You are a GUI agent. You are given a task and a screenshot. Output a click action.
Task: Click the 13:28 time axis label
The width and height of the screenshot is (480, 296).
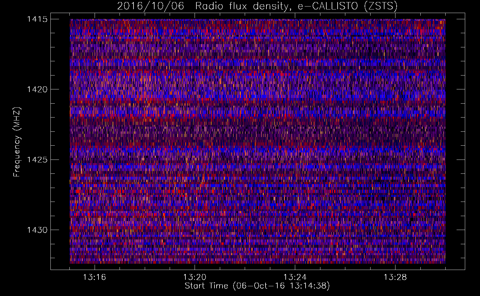tap(395, 277)
